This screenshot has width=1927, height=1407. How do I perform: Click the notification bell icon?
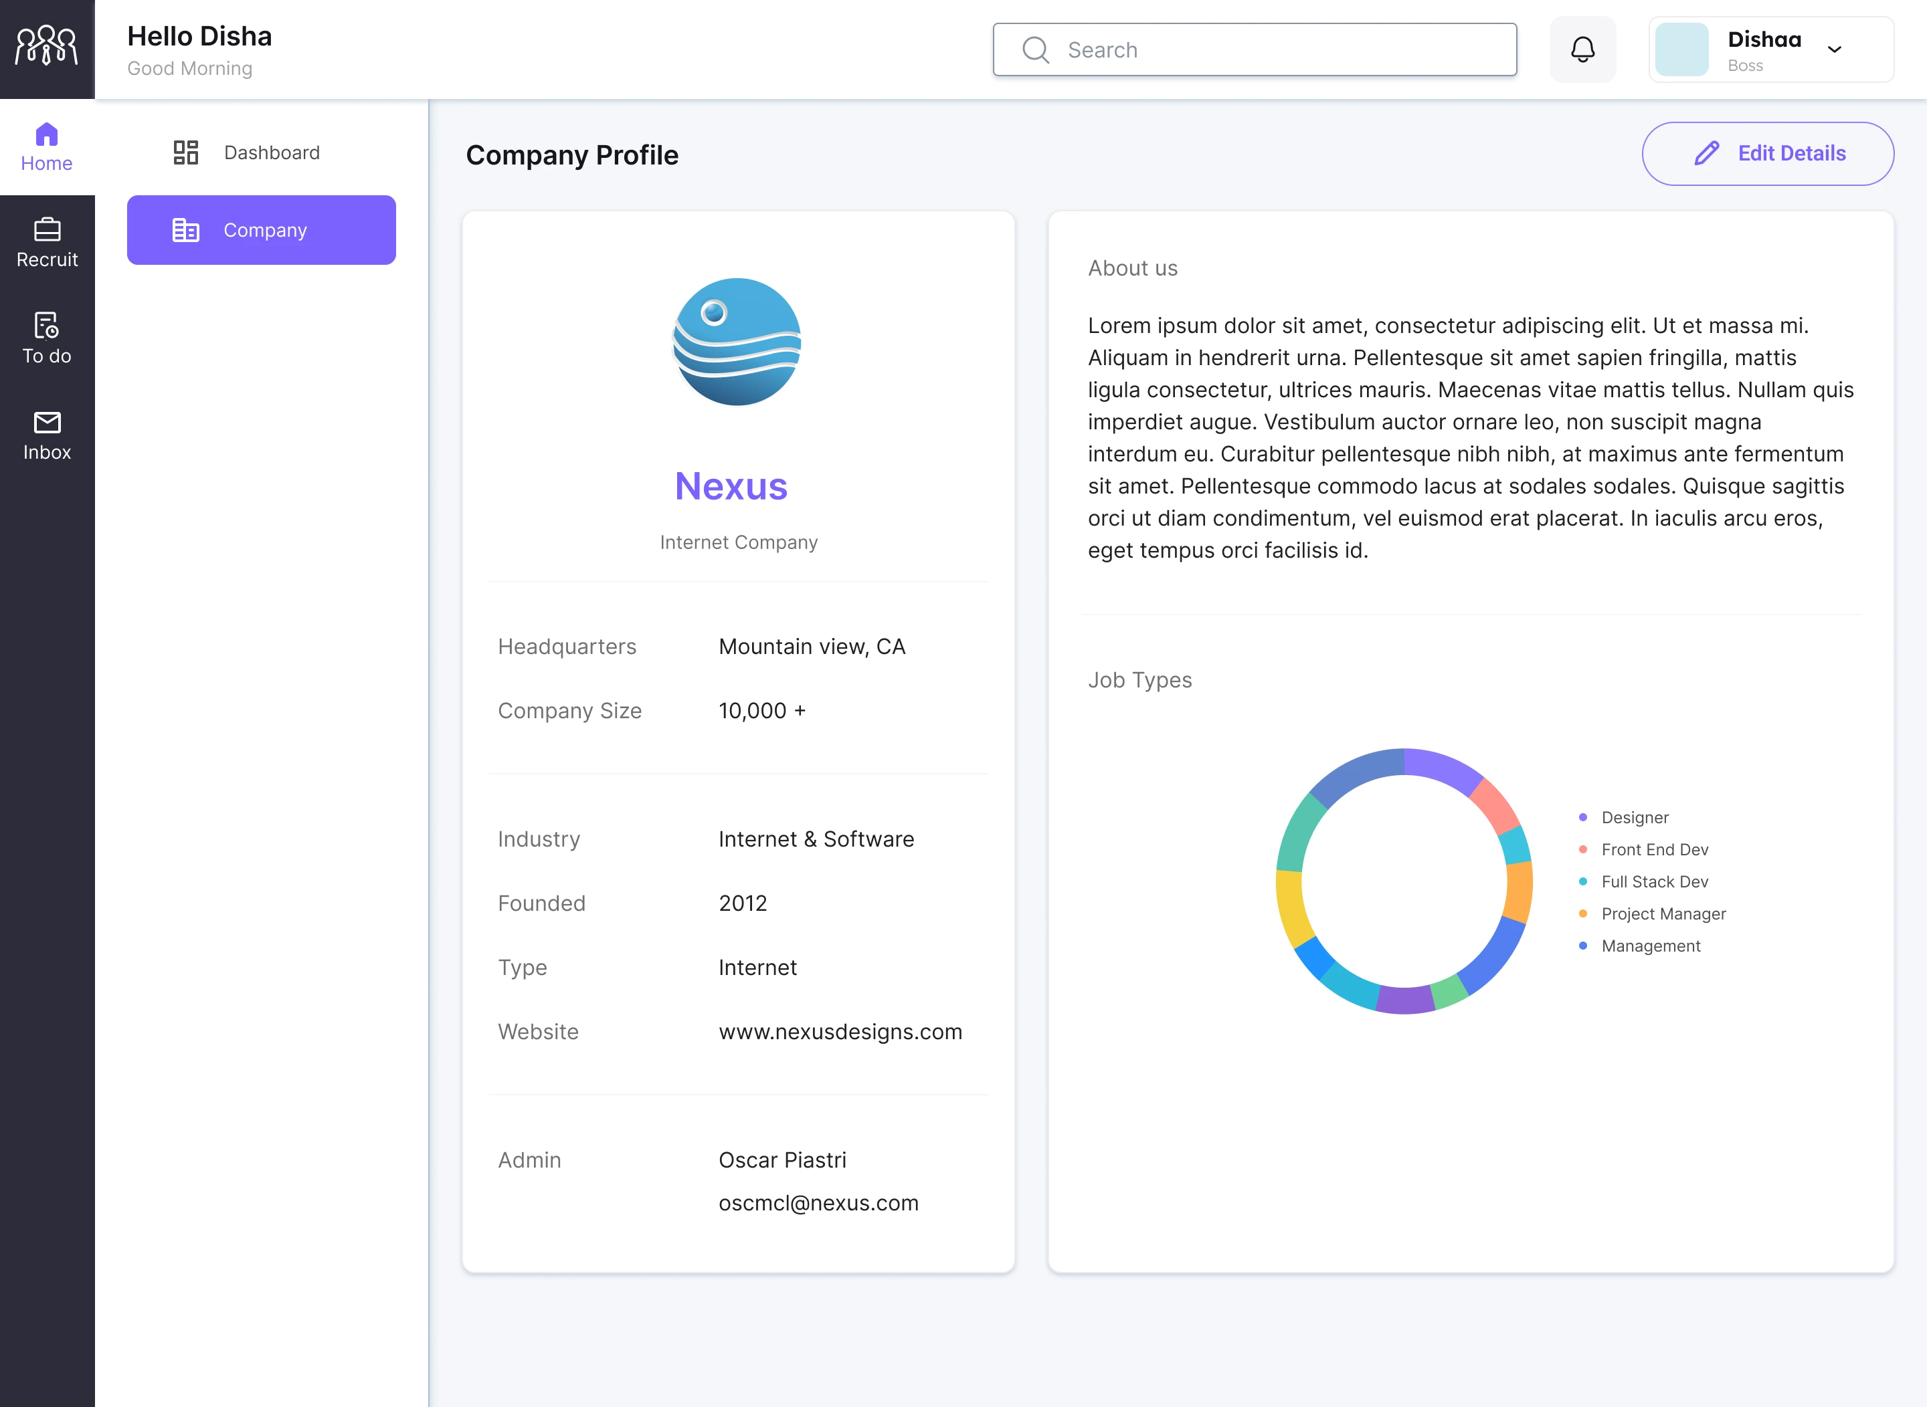(1582, 49)
